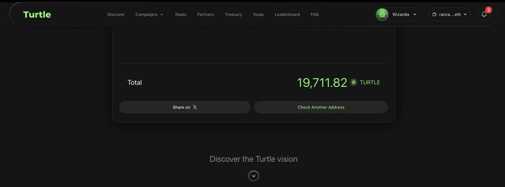Screen dimensions: 505x187
Task: Click the wallet icon beside ranza....eth
Action: (435, 14)
